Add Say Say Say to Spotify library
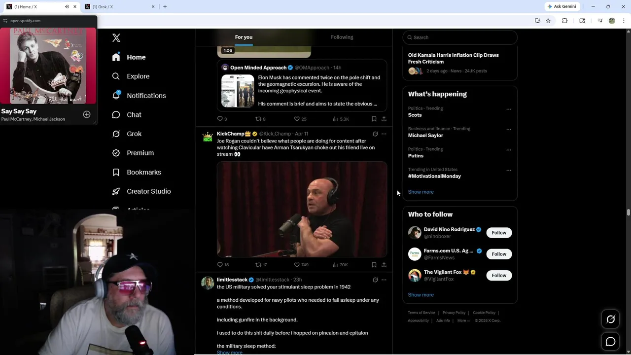631x355 pixels. click(x=87, y=114)
